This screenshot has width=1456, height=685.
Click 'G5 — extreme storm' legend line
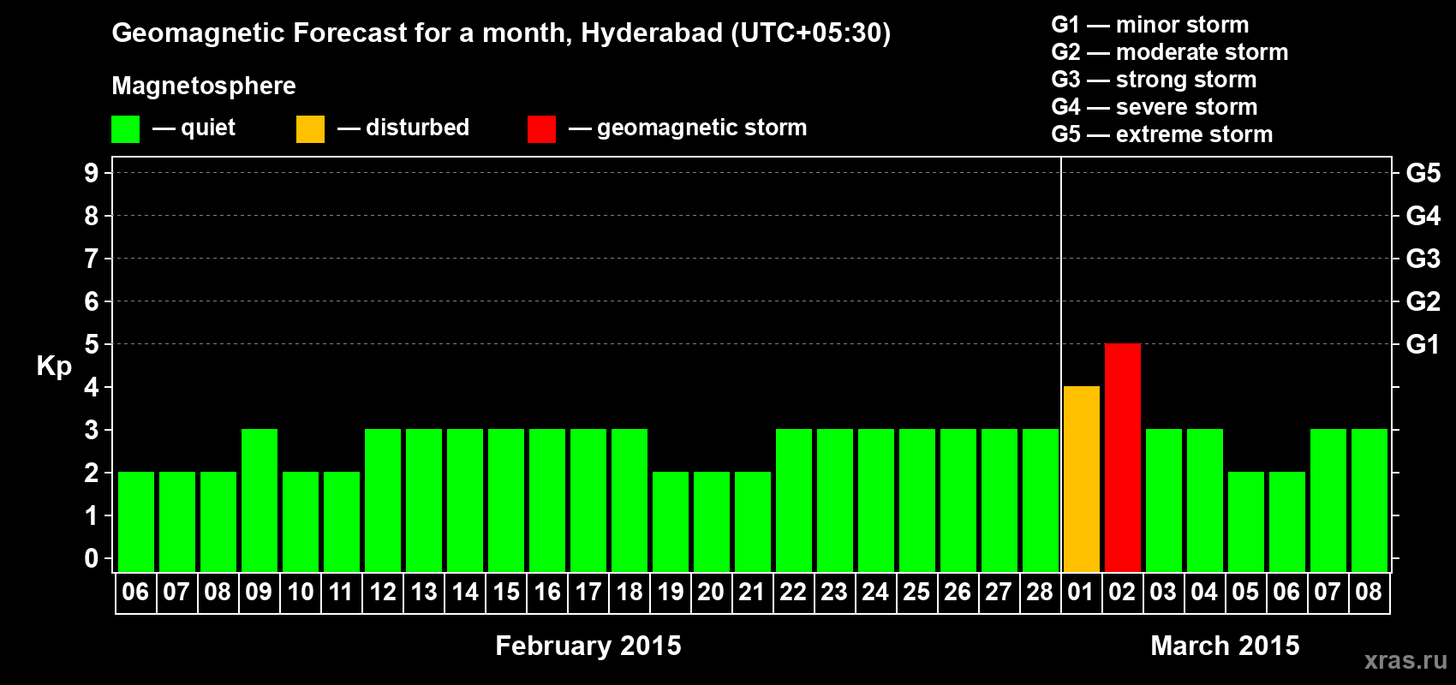[1162, 134]
